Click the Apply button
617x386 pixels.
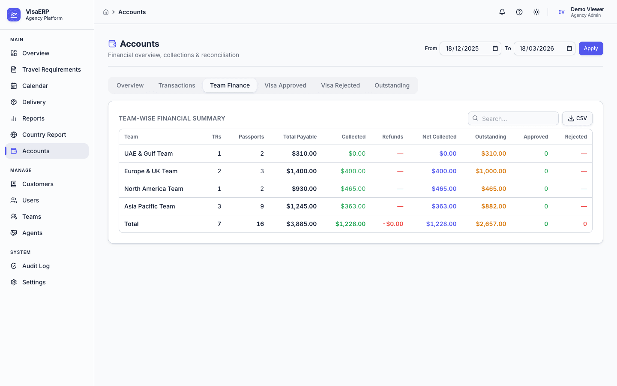[x=591, y=48]
